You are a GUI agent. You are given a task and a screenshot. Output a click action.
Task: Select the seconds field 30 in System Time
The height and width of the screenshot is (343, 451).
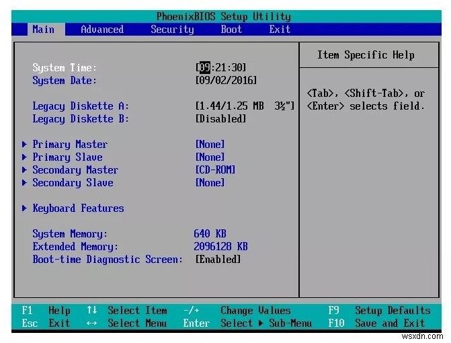[x=237, y=67]
